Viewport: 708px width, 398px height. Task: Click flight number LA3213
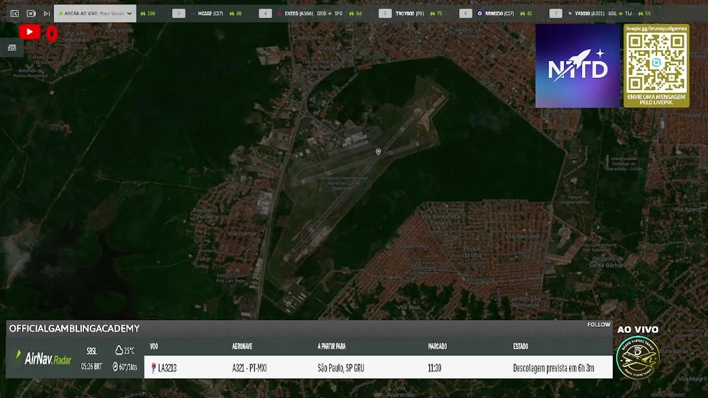click(x=167, y=368)
